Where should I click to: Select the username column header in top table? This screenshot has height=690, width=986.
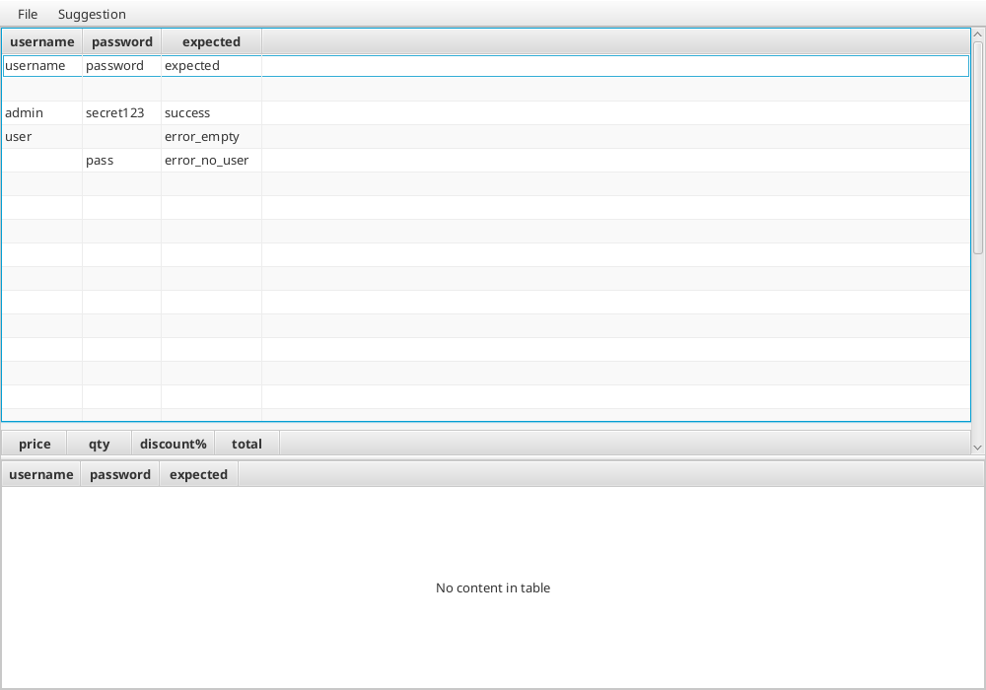[41, 41]
